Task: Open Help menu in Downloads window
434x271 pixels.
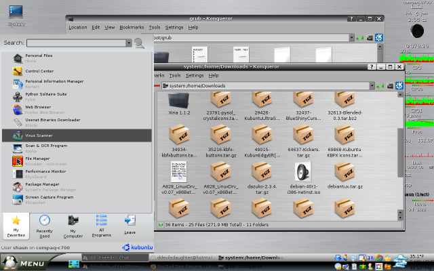Action: tap(214, 75)
